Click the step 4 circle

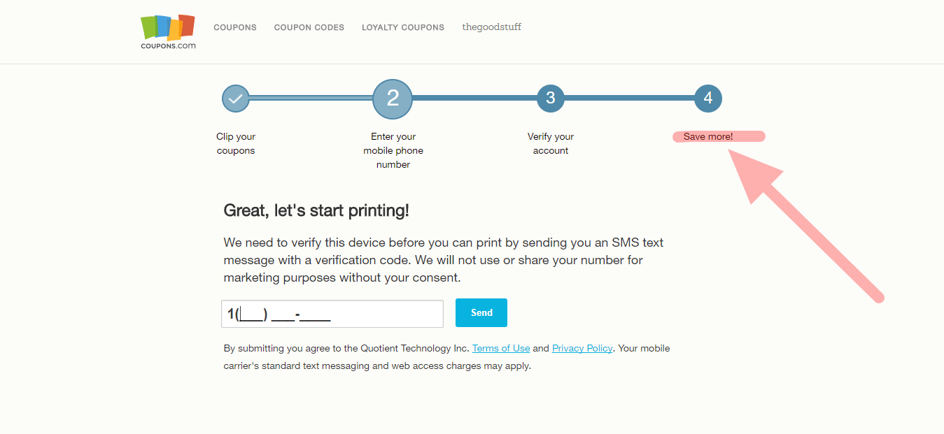[x=708, y=99]
